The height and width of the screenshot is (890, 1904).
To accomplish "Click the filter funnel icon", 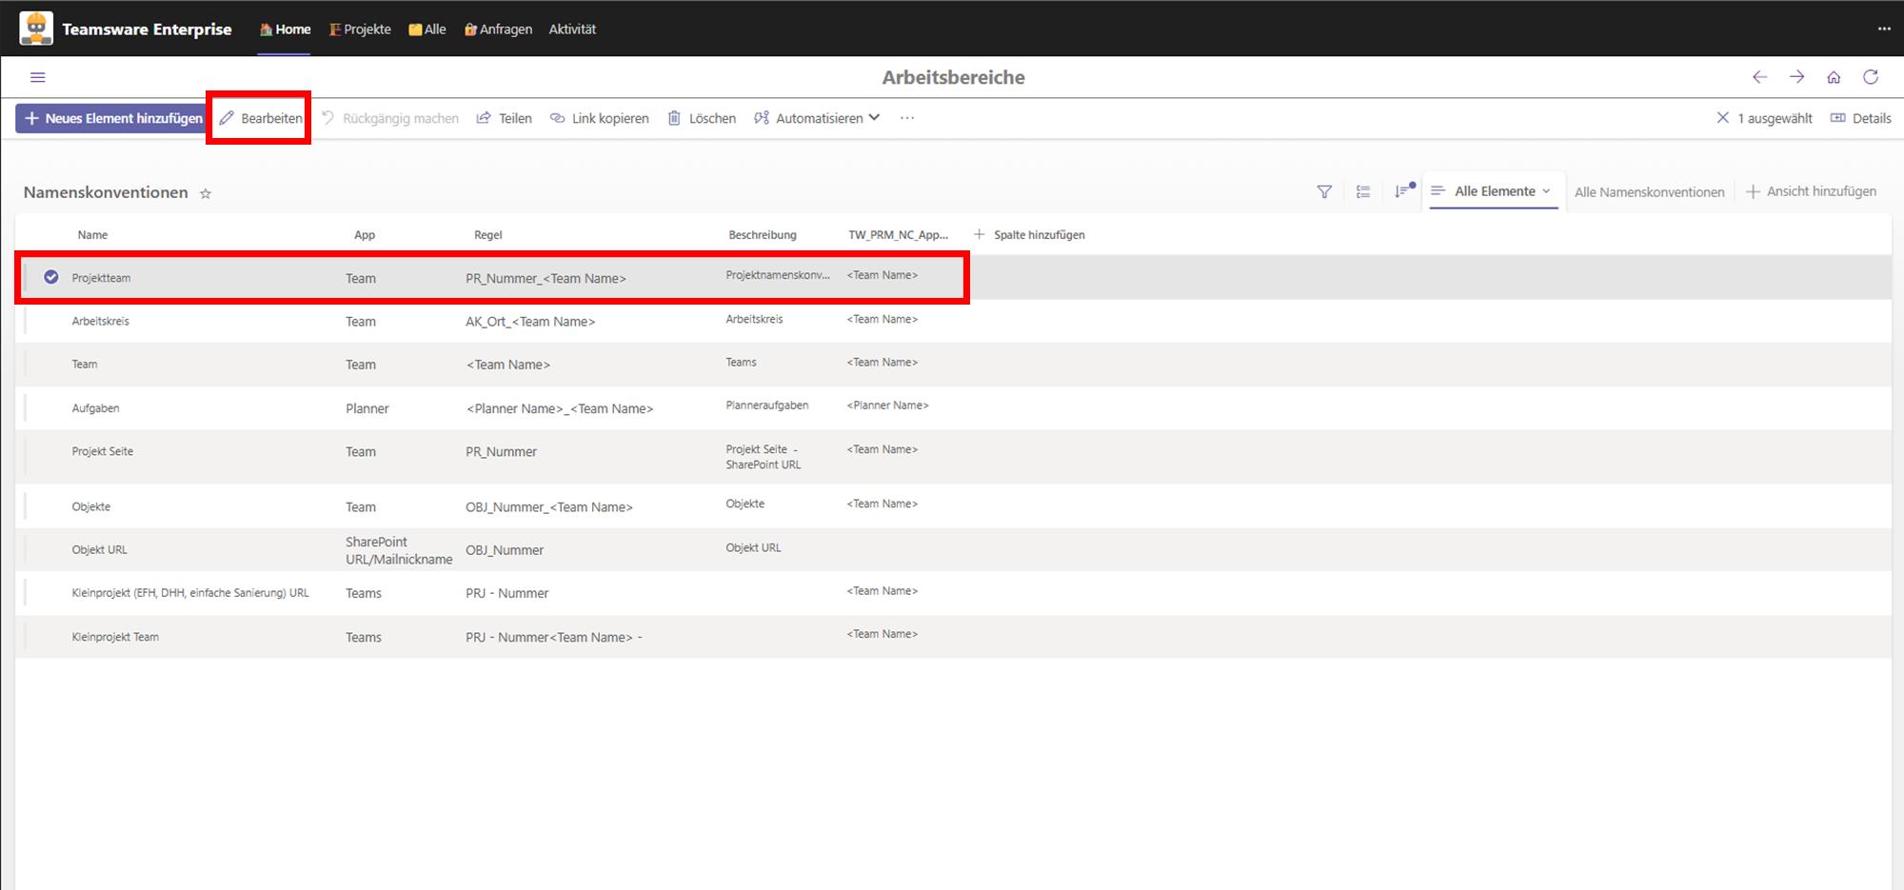I will point(1324,191).
